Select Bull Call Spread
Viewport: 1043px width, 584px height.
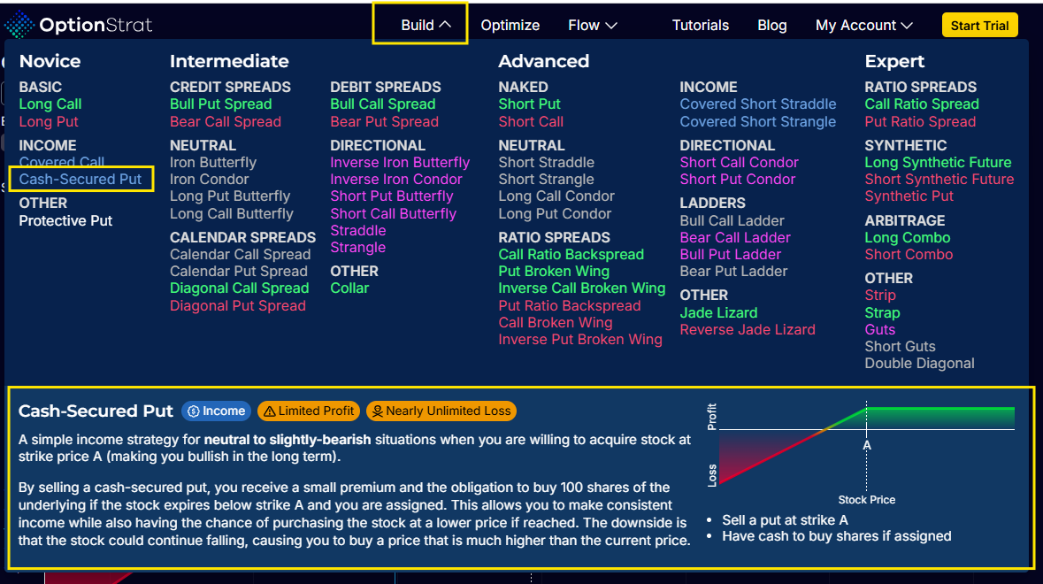click(x=383, y=104)
